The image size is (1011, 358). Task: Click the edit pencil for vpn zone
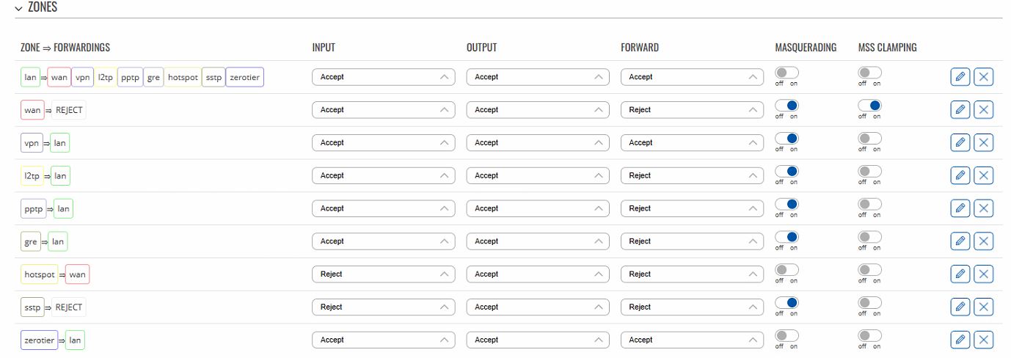(960, 143)
